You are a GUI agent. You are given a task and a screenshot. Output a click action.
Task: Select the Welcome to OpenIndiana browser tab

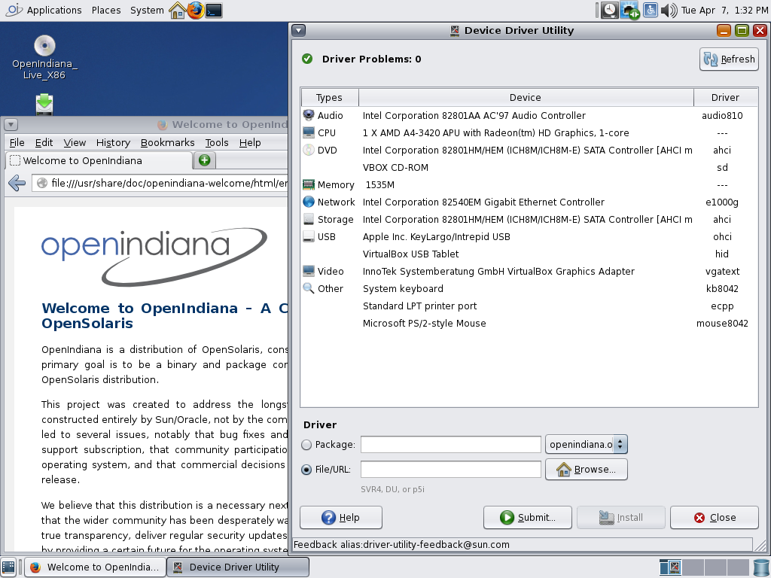pos(99,161)
